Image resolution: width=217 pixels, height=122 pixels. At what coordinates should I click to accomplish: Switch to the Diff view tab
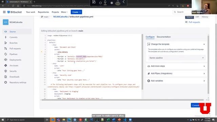(x=197, y=17)
